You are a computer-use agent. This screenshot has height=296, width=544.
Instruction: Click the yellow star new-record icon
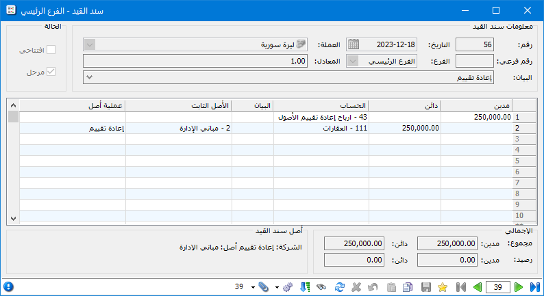pos(443,287)
